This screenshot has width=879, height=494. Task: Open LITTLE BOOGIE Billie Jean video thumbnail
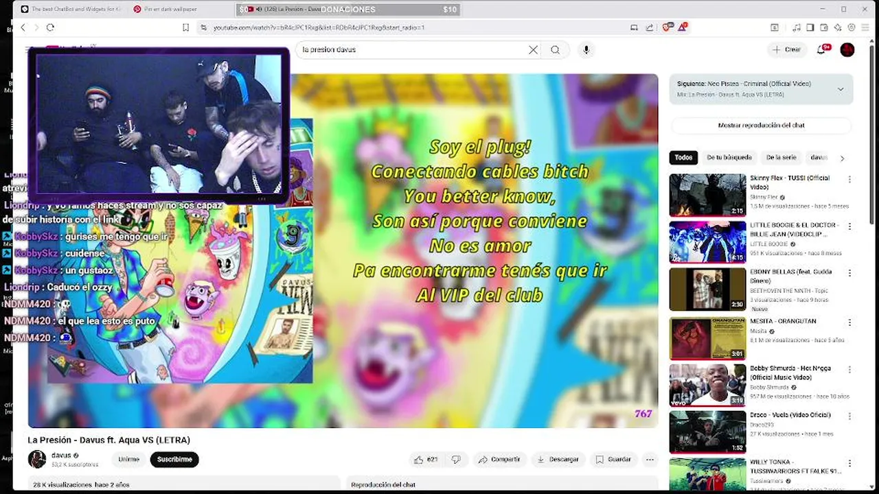click(707, 242)
